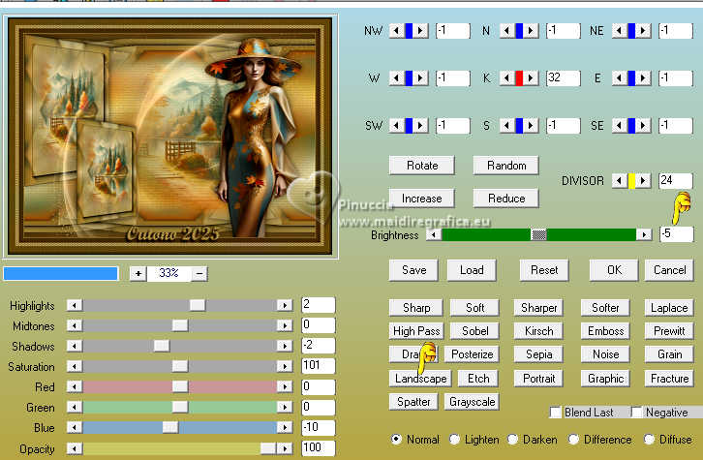This screenshot has width=703, height=460.
Task: Increase the NW value with right arrow
Action: pos(420,31)
